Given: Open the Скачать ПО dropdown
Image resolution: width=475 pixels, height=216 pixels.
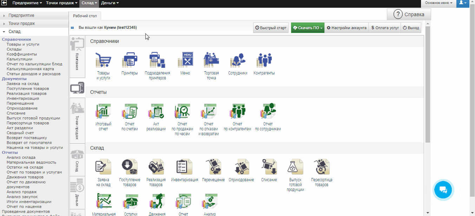Looking at the screenshot, I should 307,28.
